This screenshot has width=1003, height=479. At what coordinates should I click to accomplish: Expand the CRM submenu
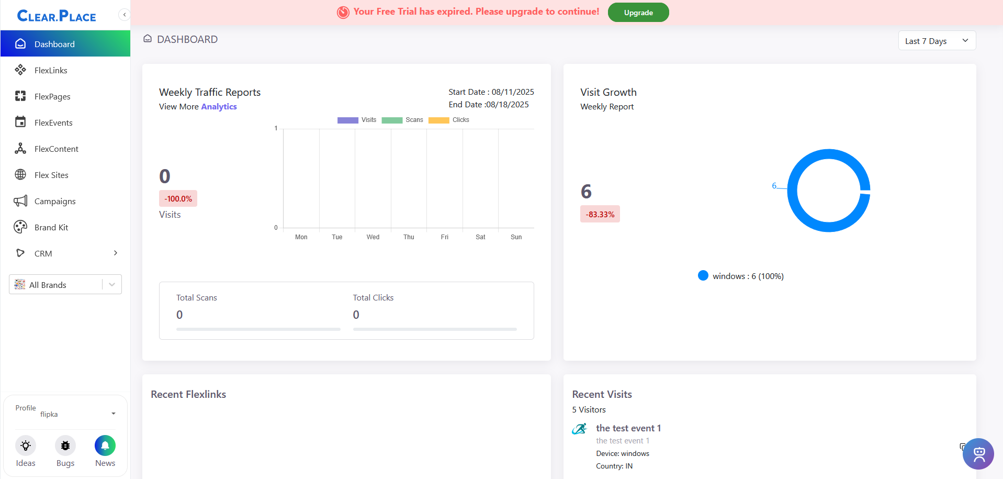coord(115,253)
